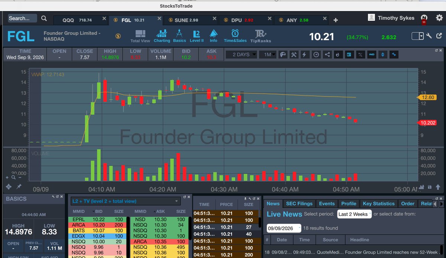Click the pin icon below chart
The height and width of the screenshot is (258, 446).
pyautogui.click(x=19, y=186)
